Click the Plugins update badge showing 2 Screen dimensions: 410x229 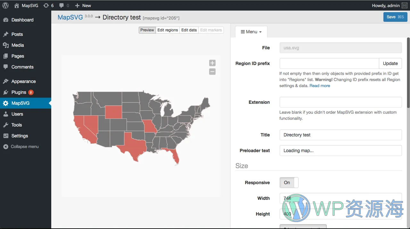tap(31, 92)
